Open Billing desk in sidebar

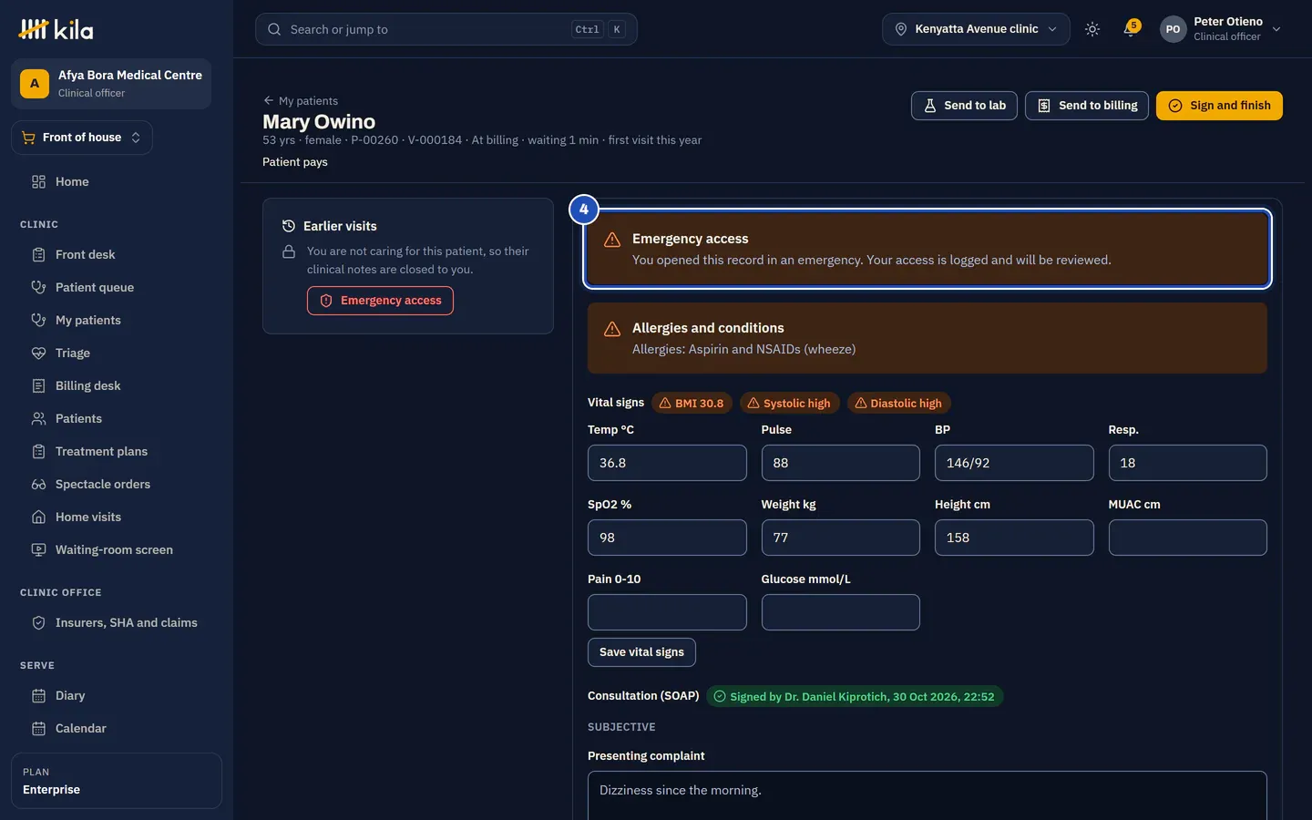[x=117, y=385]
